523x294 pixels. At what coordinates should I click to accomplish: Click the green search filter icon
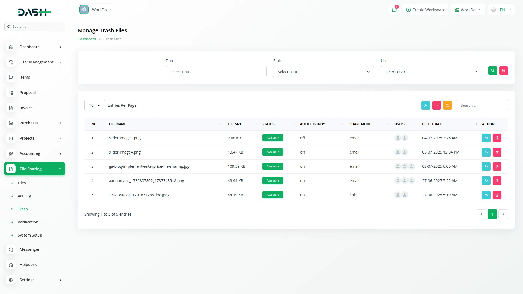[493, 71]
